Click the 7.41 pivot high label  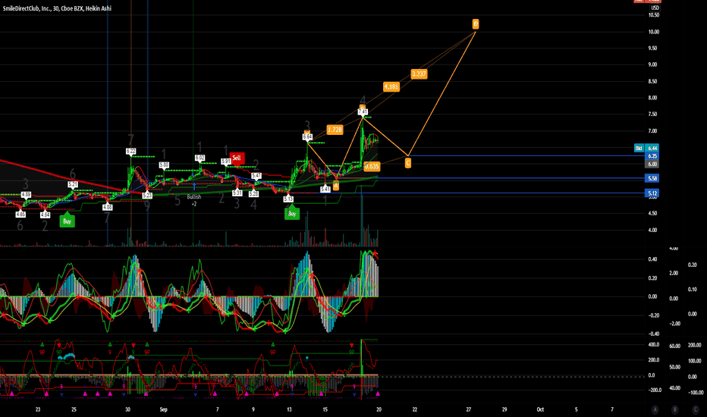(363, 111)
